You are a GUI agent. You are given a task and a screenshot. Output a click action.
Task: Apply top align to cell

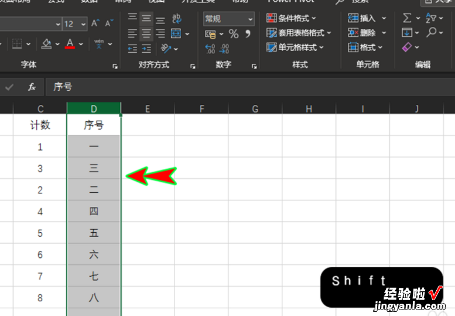132,18
